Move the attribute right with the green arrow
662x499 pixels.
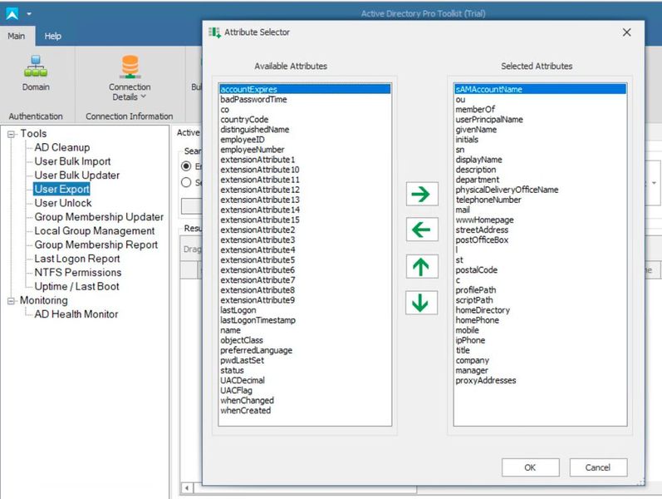[x=422, y=194]
